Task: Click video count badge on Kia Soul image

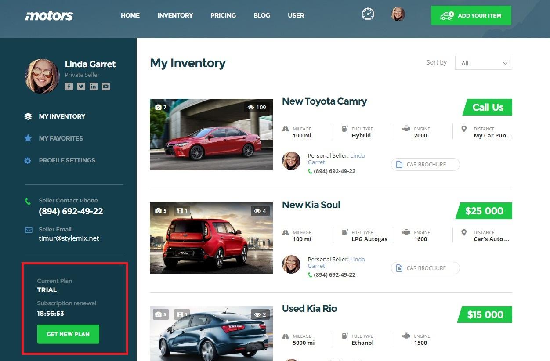Action: tap(182, 211)
